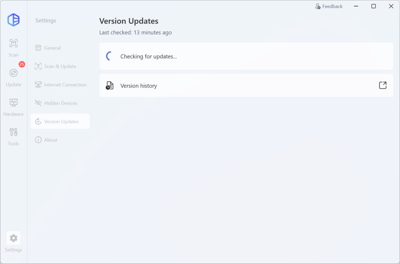This screenshot has height=264, width=400.
Task: Select Scan & Update settings tab
Action: (x=60, y=66)
